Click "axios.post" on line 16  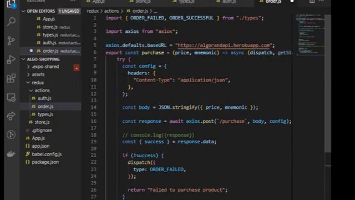[200, 121]
